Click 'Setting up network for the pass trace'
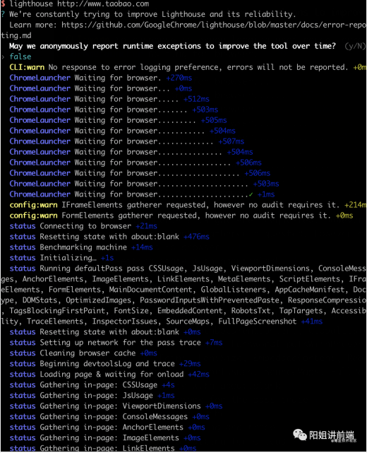367x453 pixels. [x=120, y=343]
